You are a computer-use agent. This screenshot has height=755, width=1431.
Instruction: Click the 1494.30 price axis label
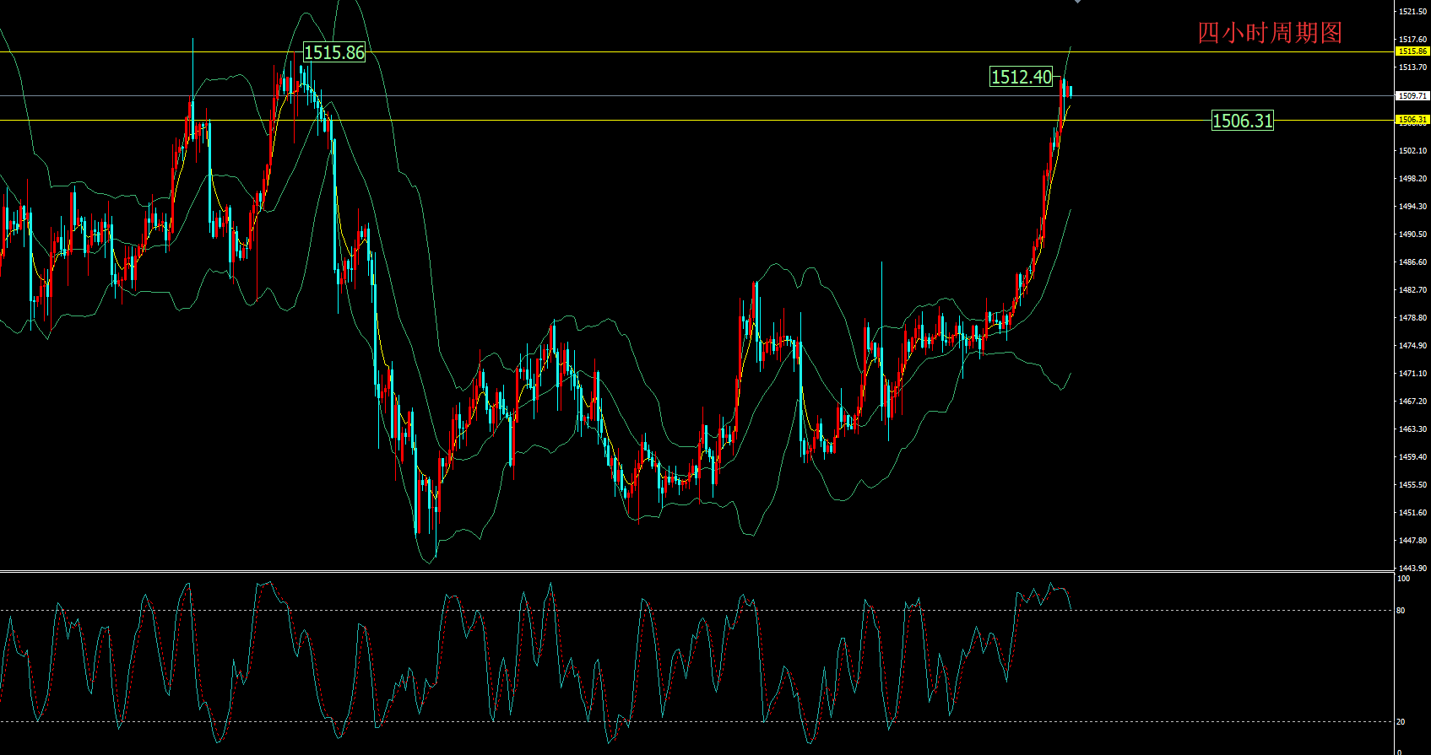[x=1412, y=207]
